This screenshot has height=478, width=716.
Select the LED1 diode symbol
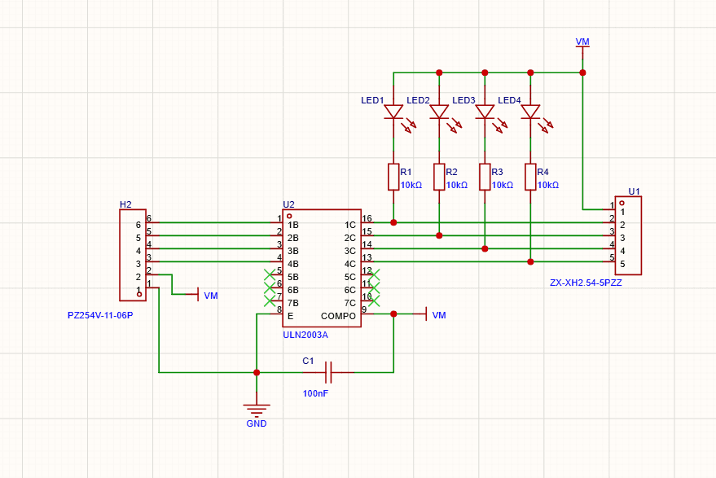(393, 112)
